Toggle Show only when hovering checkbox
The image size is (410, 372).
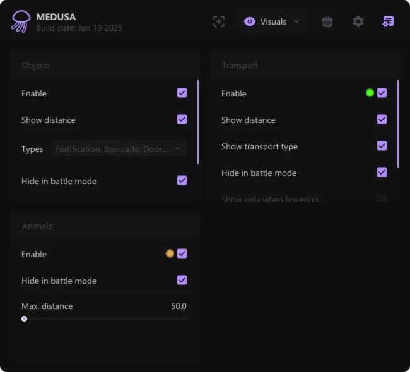[382, 199]
